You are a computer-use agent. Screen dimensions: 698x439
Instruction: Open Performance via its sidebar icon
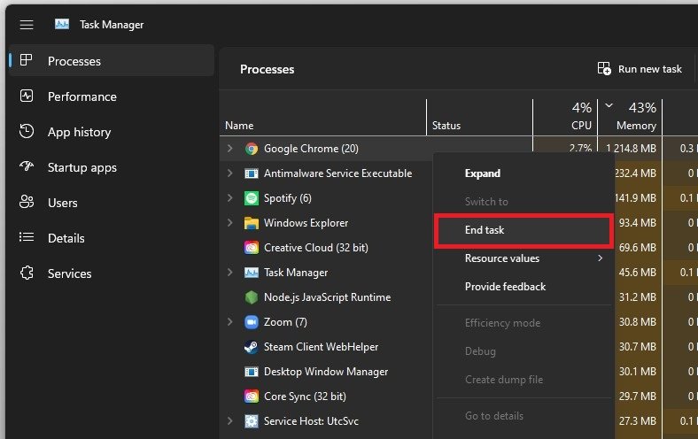27,96
